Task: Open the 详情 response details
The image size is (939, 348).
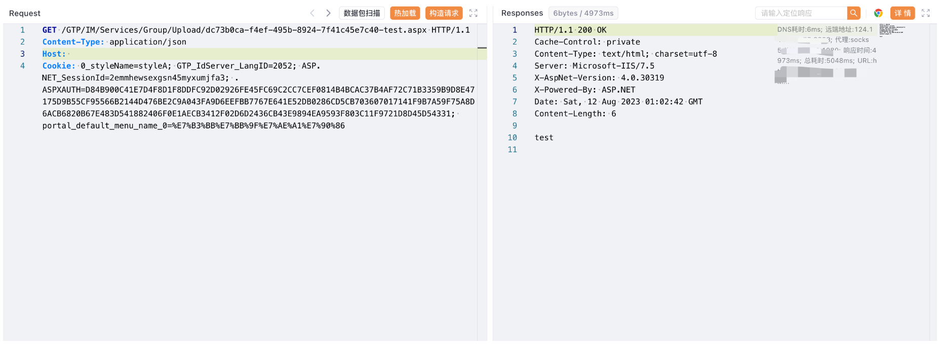Action: tap(902, 13)
